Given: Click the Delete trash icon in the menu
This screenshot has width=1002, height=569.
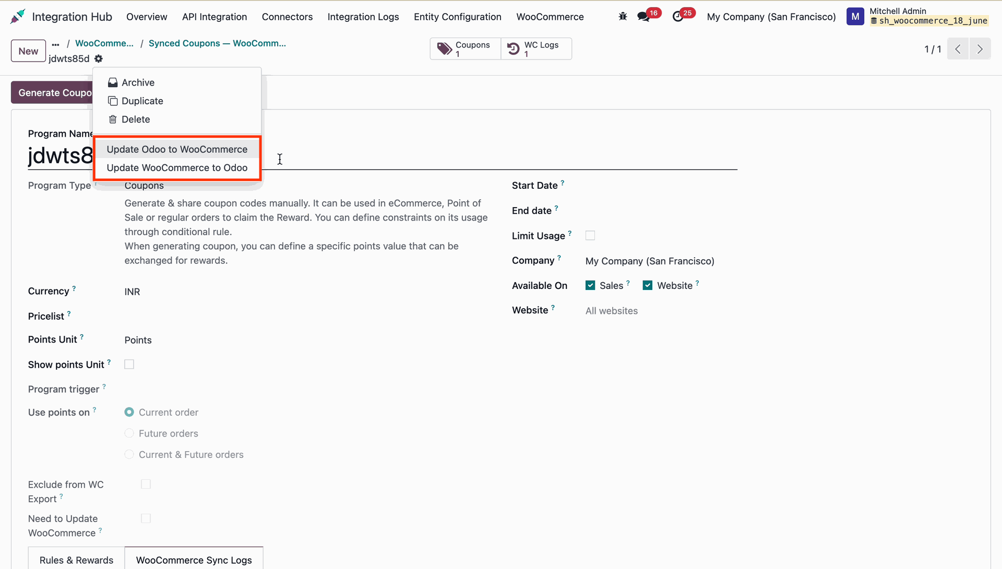Looking at the screenshot, I should (113, 119).
